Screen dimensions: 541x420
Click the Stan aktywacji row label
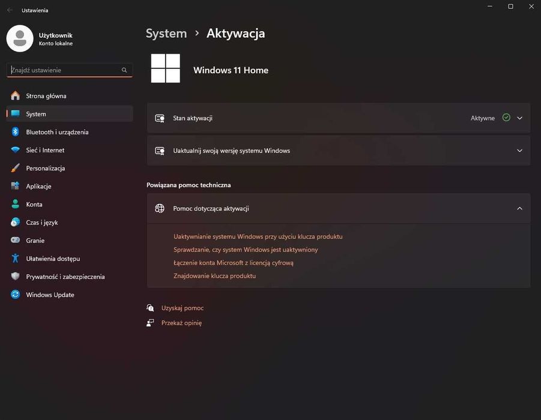pos(193,118)
